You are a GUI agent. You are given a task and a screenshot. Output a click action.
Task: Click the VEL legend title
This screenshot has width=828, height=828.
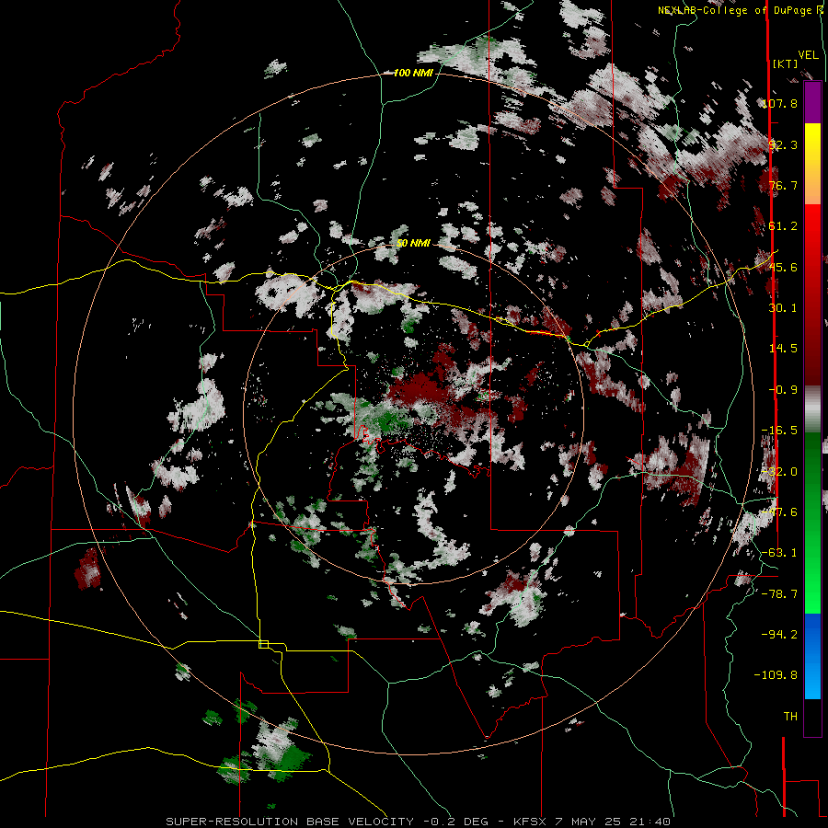point(808,55)
